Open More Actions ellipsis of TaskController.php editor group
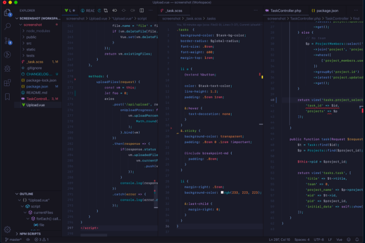The height and width of the screenshot is (243, 365). (x=356, y=11)
